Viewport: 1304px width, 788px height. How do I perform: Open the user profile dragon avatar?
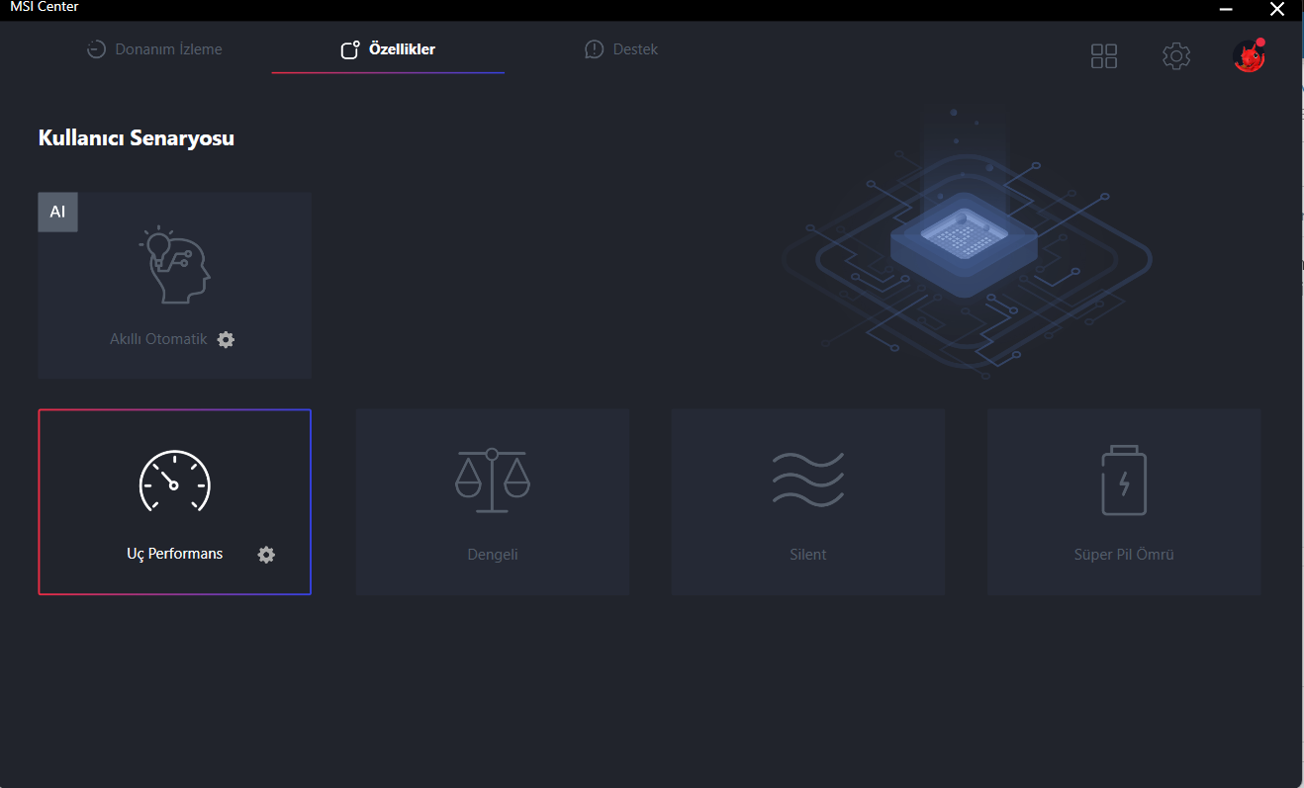(1250, 55)
